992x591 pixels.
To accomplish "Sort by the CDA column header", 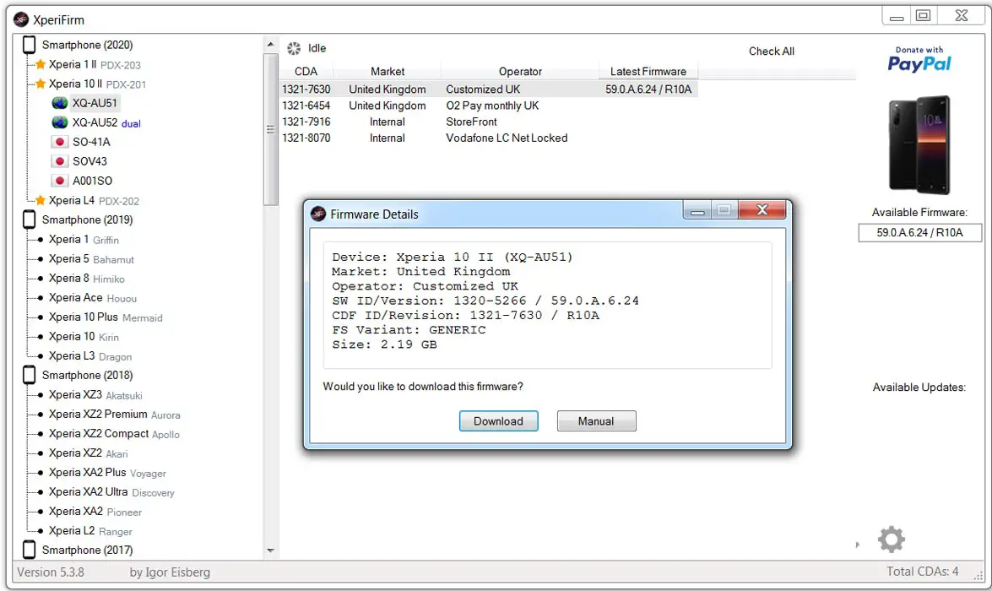I will [306, 72].
